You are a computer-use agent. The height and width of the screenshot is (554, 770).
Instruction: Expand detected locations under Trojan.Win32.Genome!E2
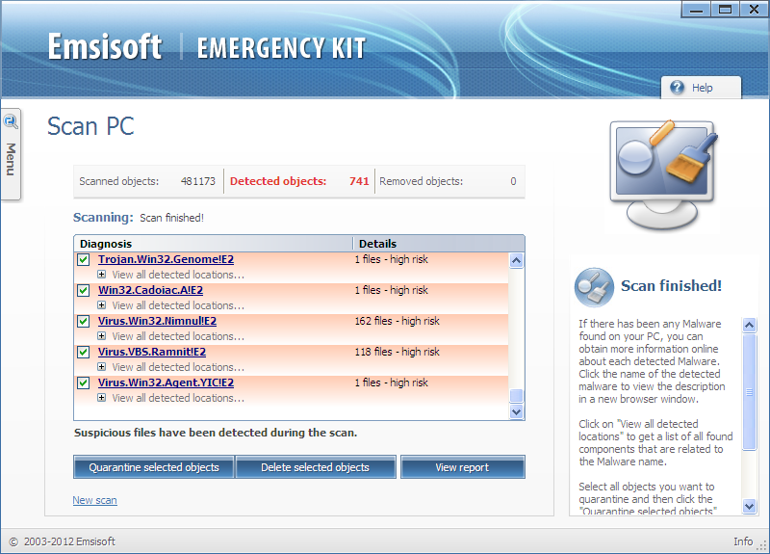click(x=102, y=275)
